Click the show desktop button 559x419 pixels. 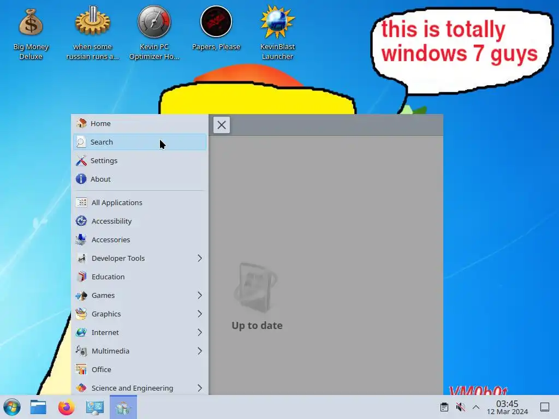click(x=545, y=407)
